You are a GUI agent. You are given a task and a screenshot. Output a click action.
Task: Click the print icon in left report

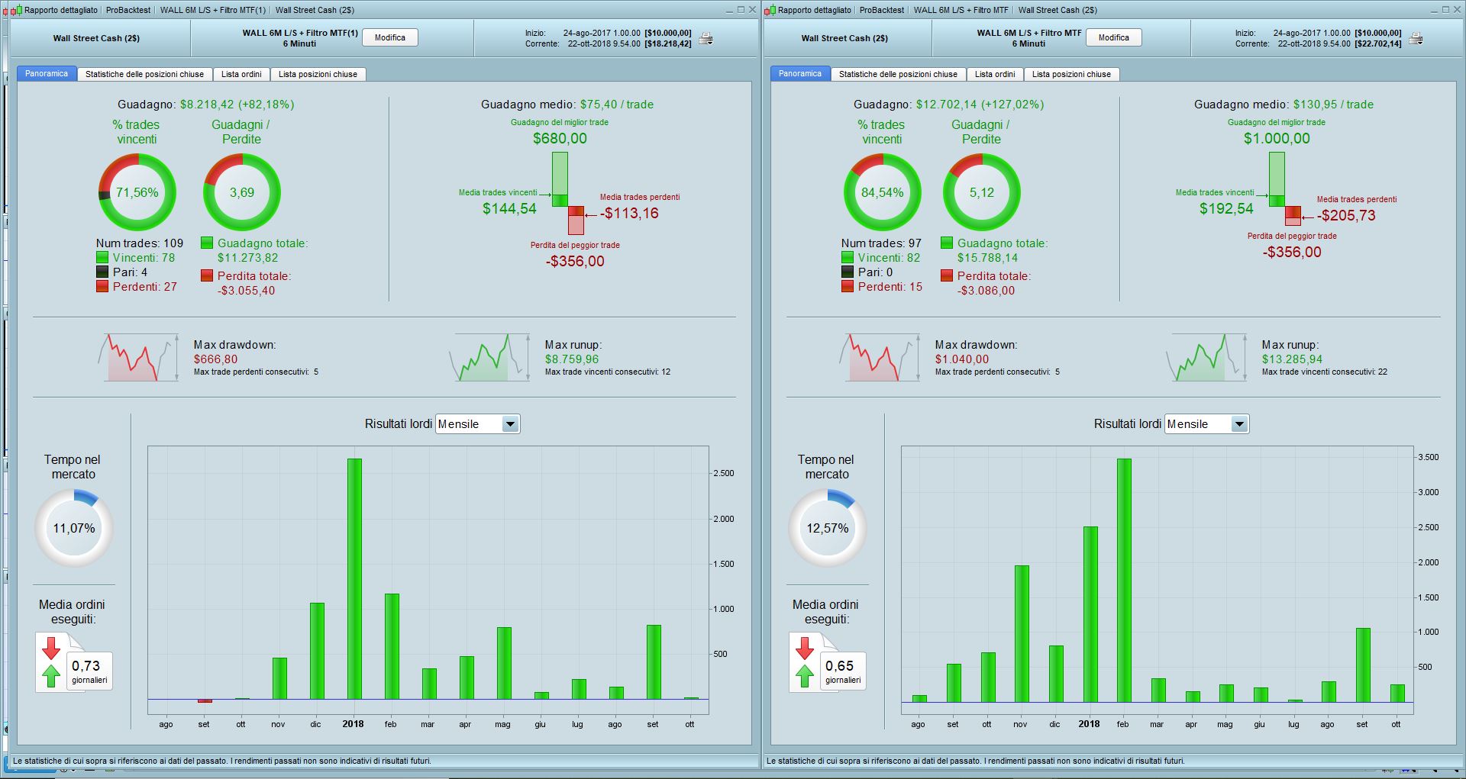click(706, 39)
